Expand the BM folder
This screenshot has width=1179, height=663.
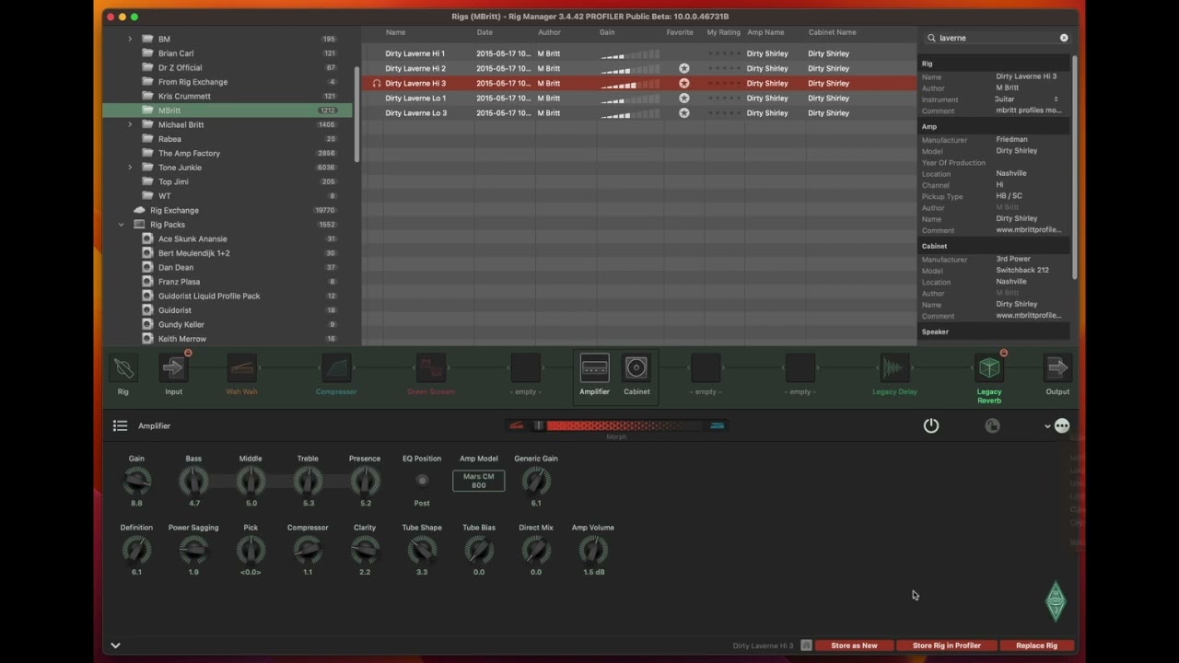(x=130, y=39)
